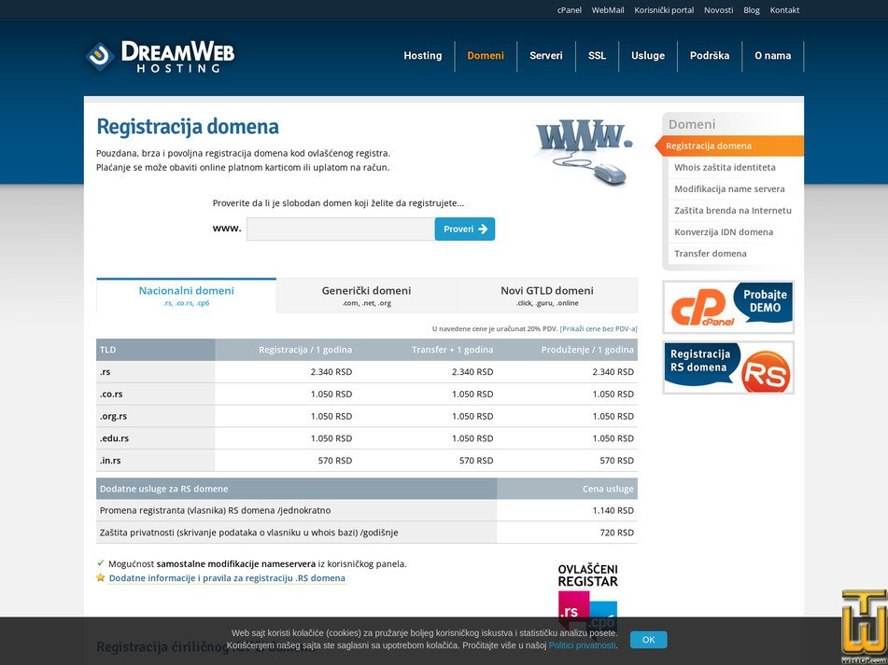
Task: Open Politici privatnosti link
Action: click(584, 644)
